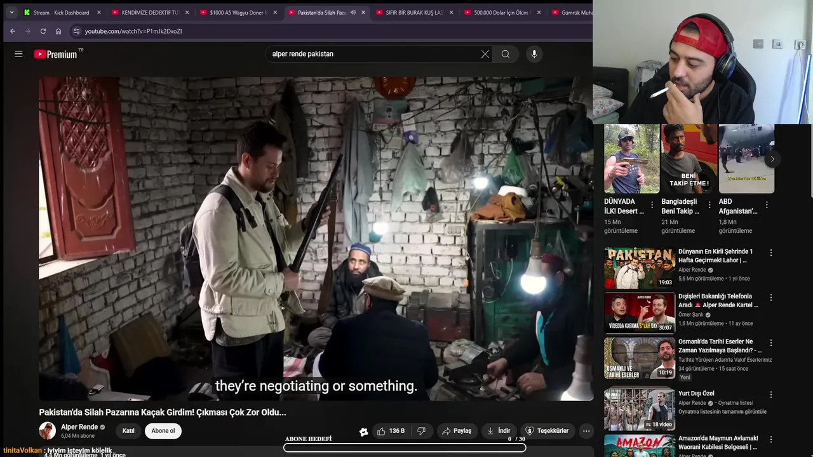Open options for Dünyanın En Kirli Şehrinde
Viewport: 813px width, 457px height.
coord(771,253)
